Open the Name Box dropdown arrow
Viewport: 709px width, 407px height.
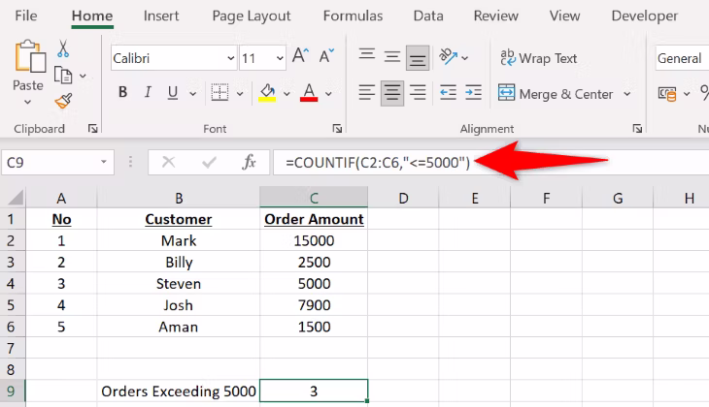point(104,163)
